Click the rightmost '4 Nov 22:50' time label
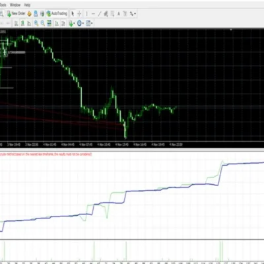The height and width of the screenshot is (264, 264). pyautogui.click(x=176, y=145)
